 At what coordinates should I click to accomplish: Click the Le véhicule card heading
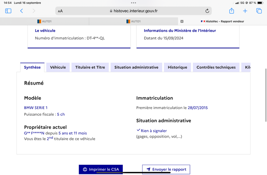[45, 31]
